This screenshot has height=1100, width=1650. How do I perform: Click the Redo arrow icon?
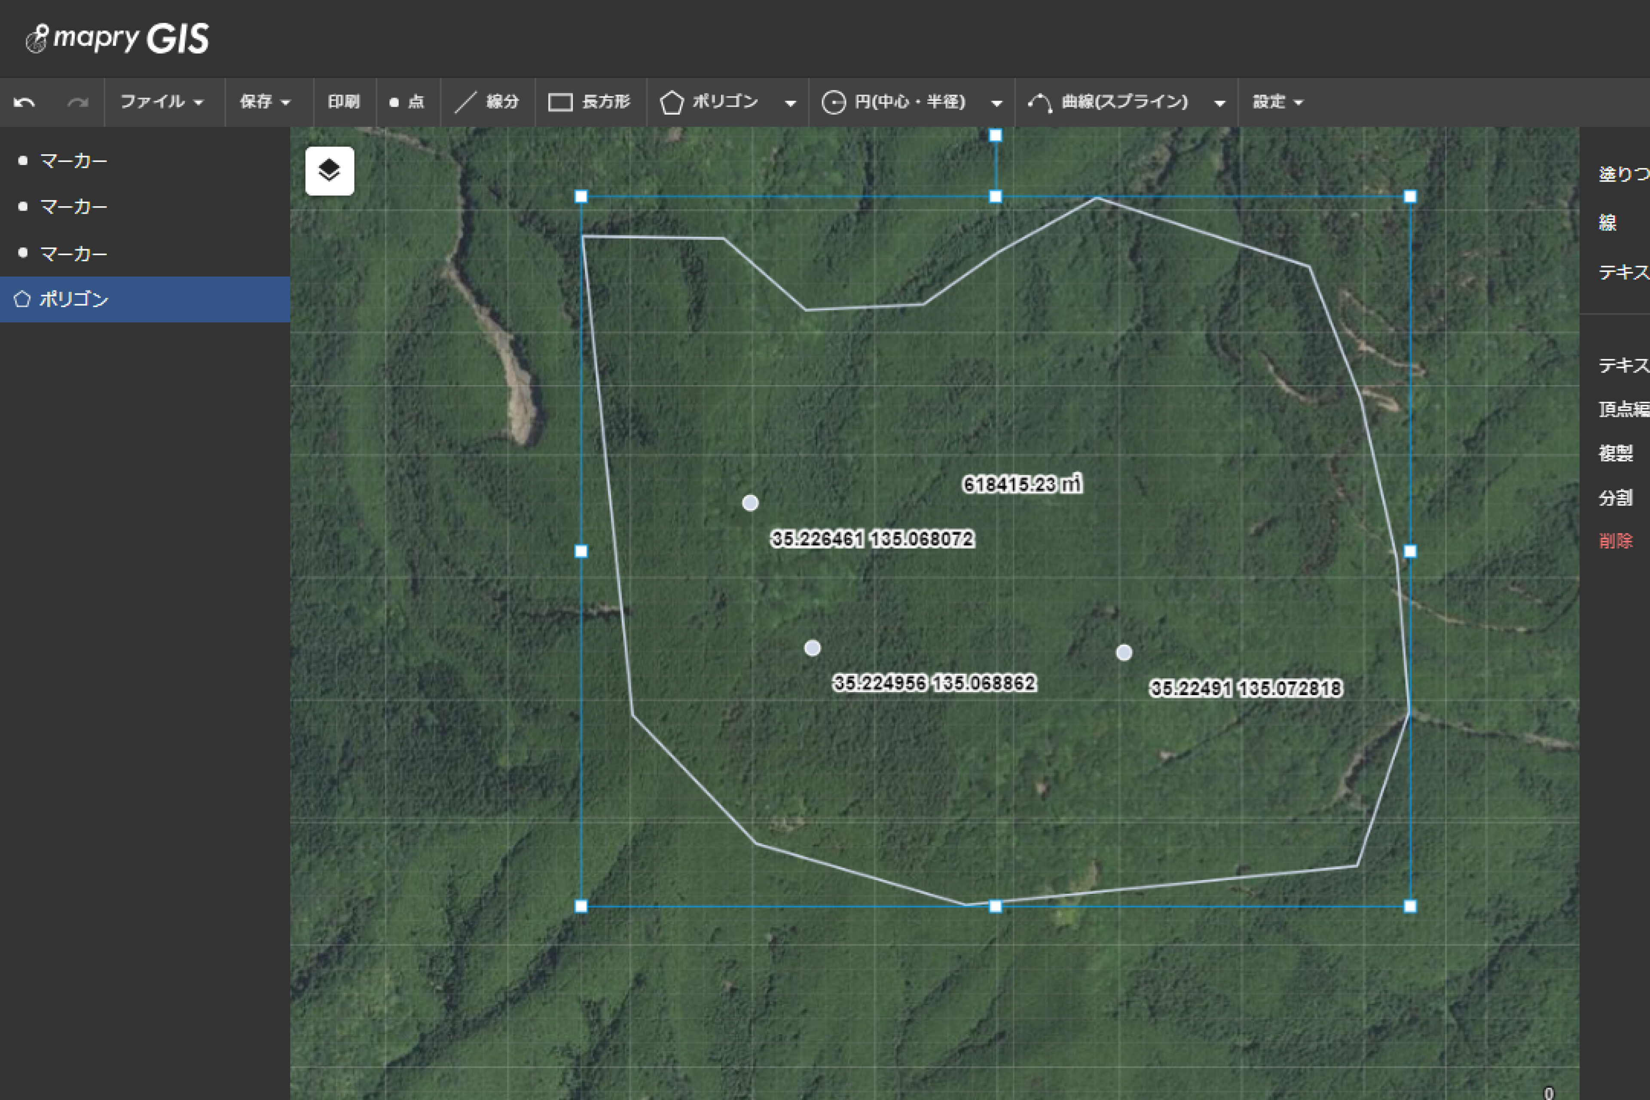[77, 102]
